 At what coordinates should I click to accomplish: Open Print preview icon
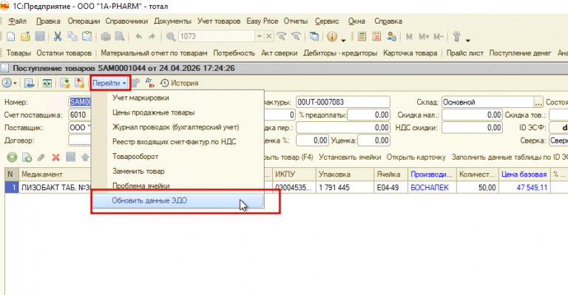[120, 36]
